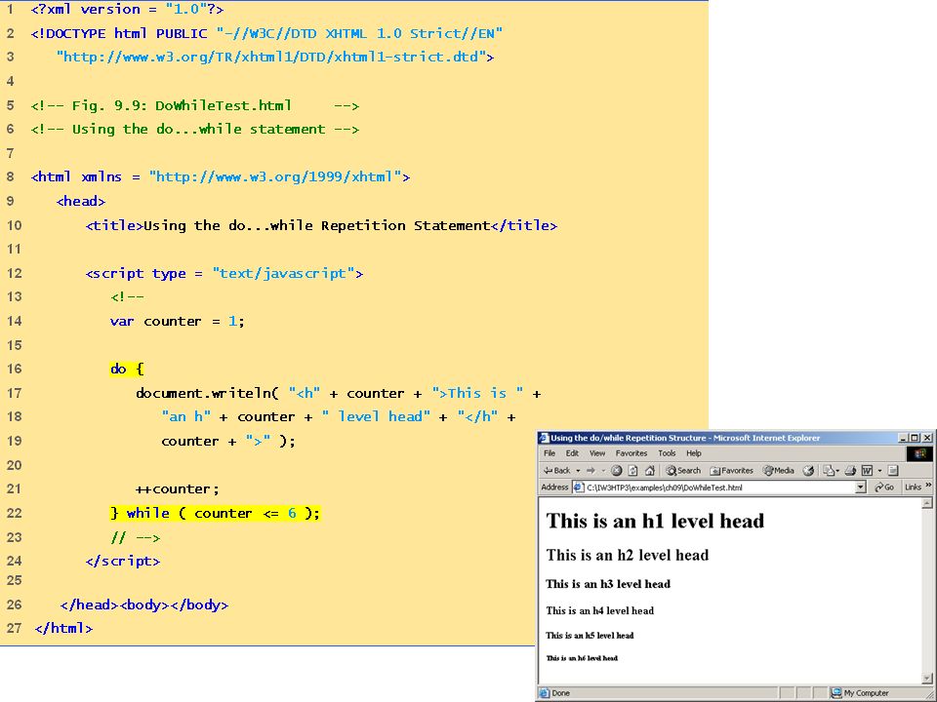The width and height of the screenshot is (937, 702).
Task: Click the 'This is an h6 level head' heading
Action: (x=582, y=658)
